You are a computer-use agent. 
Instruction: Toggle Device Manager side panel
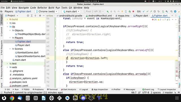[x=179, y=70]
